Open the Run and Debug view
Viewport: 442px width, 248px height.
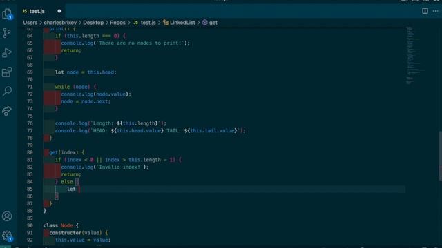click(7, 52)
